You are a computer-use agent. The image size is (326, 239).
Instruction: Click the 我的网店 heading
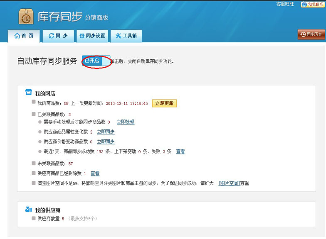click(45, 94)
